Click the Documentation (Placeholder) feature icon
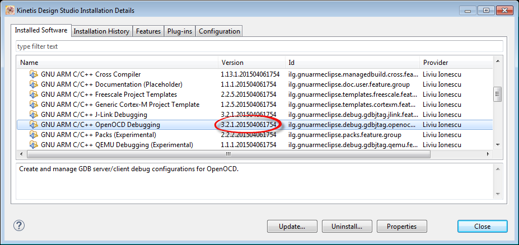 34,84
